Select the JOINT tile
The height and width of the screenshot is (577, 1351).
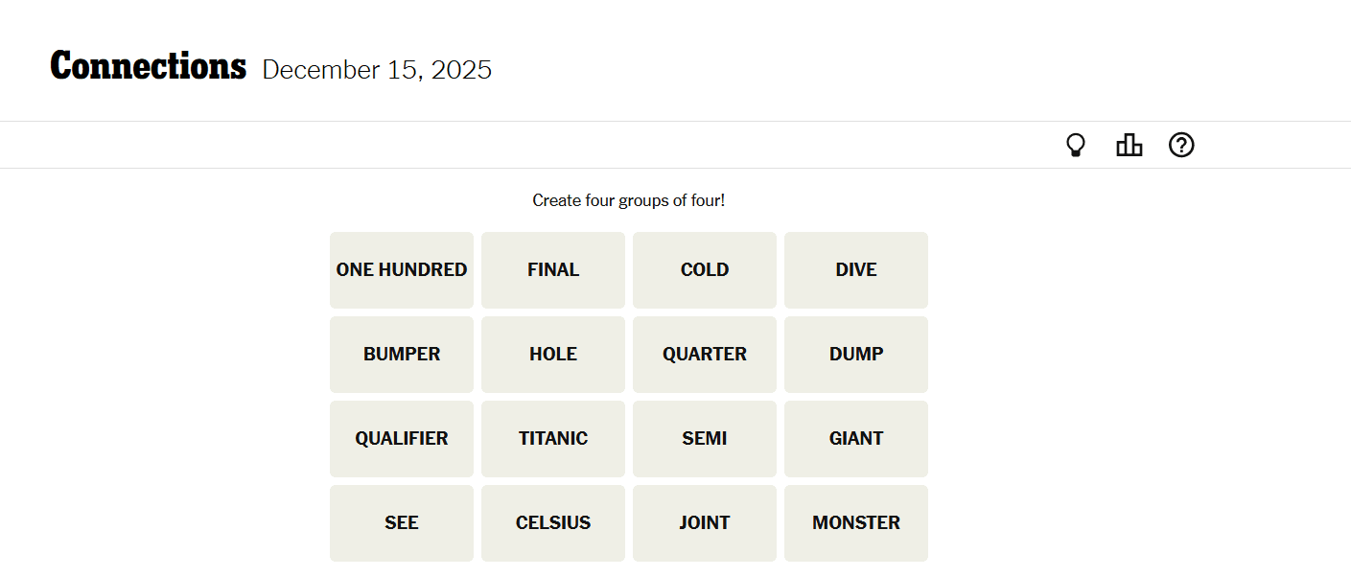(x=705, y=523)
